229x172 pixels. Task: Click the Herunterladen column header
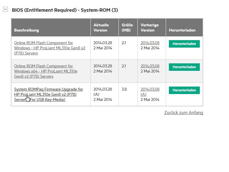tap(182, 30)
